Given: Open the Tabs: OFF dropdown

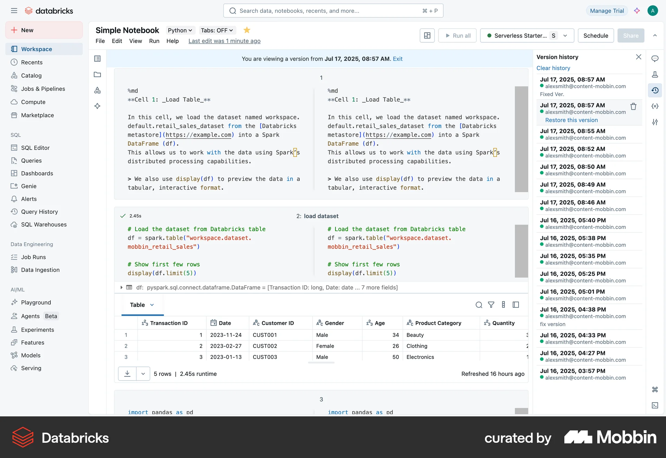Looking at the screenshot, I should coord(217,30).
